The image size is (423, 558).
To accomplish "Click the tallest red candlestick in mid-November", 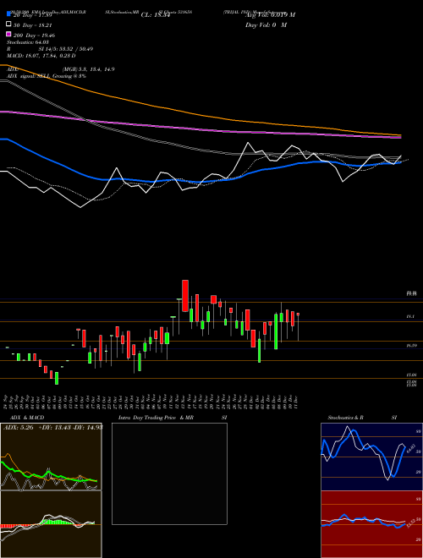I will pyautogui.click(x=185, y=296).
